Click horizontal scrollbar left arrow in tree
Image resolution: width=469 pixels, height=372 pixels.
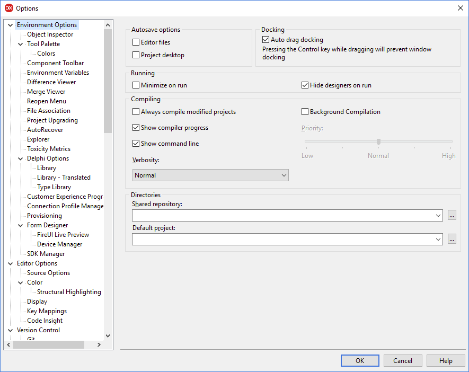[8, 345]
